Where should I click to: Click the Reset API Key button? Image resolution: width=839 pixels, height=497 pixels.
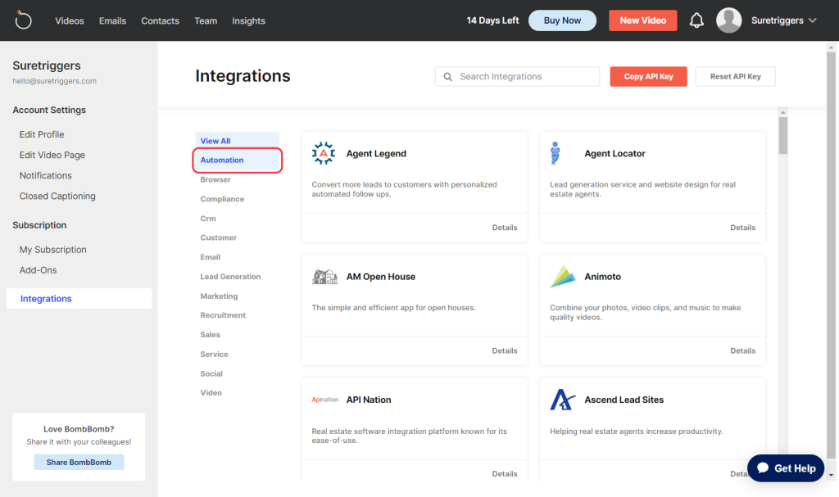(735, 76)
